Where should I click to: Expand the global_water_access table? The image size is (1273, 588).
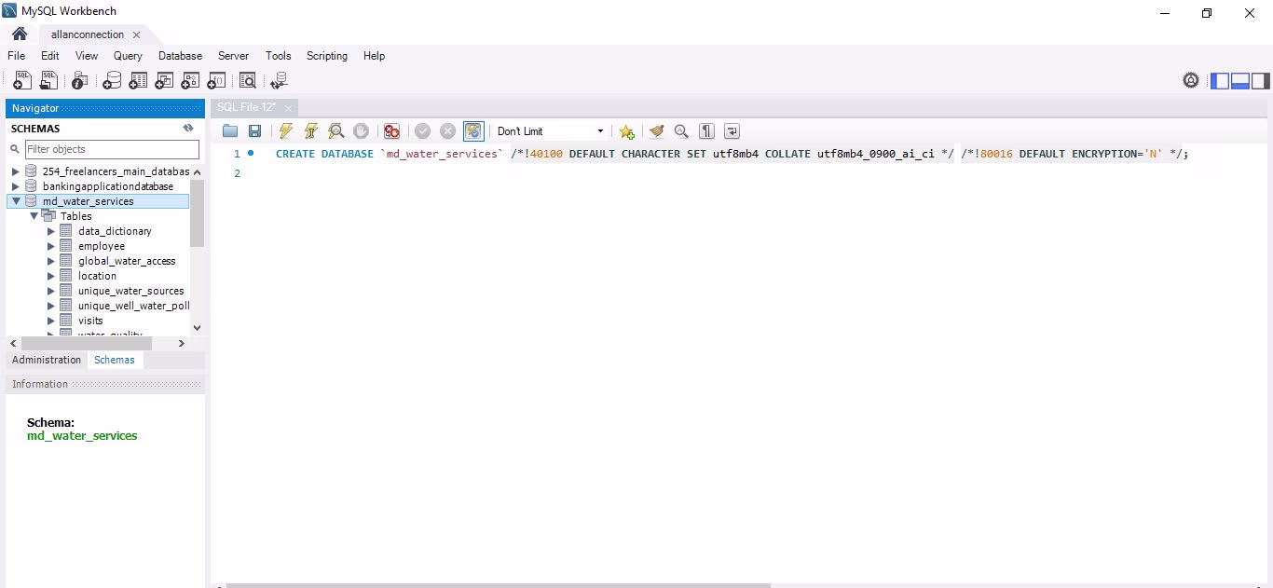click(51, 261)
